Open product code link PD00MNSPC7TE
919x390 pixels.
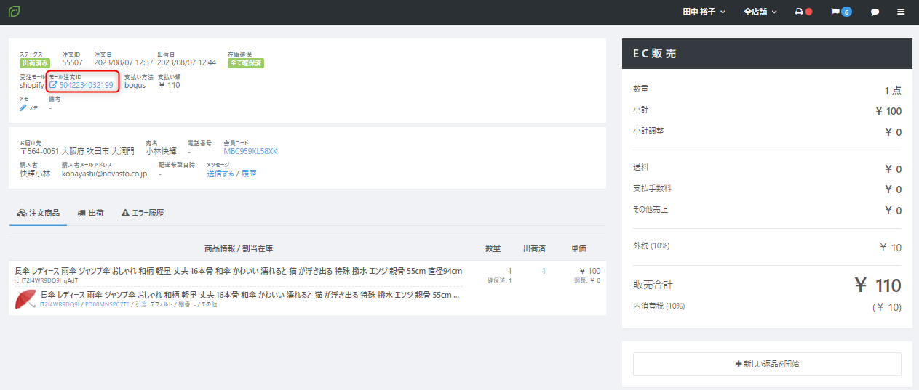[x=107, y=305]
